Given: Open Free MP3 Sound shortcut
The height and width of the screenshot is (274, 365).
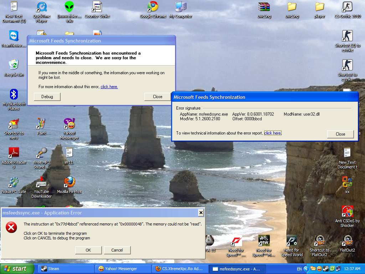Looking at the screenshot, I should [x=41, y=158].
